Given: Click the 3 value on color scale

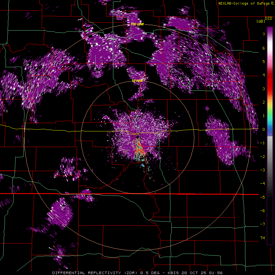Looking at the screenshot, I should [264, 89].
